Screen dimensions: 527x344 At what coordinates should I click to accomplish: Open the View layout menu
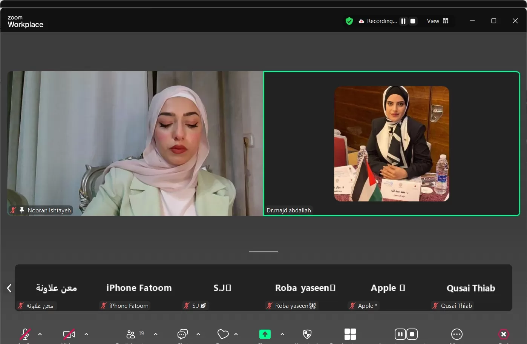438,21
